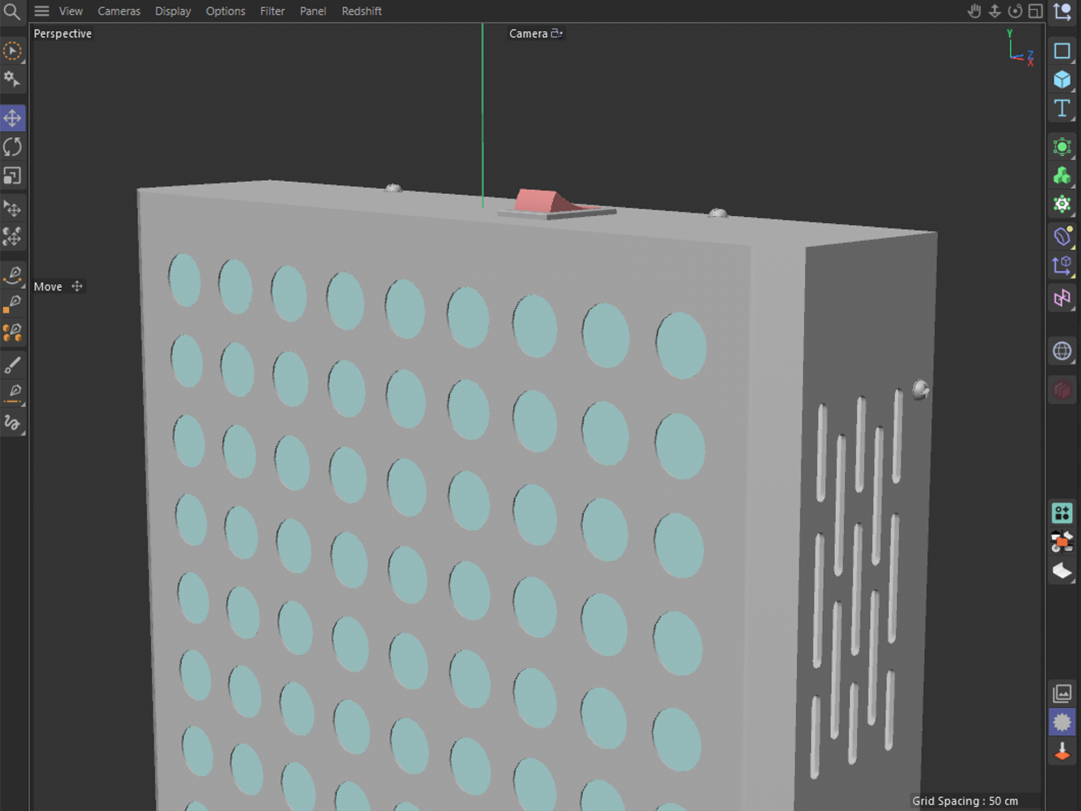Click the Perspective view label
Screen dimensions: 1081x811
63,34
